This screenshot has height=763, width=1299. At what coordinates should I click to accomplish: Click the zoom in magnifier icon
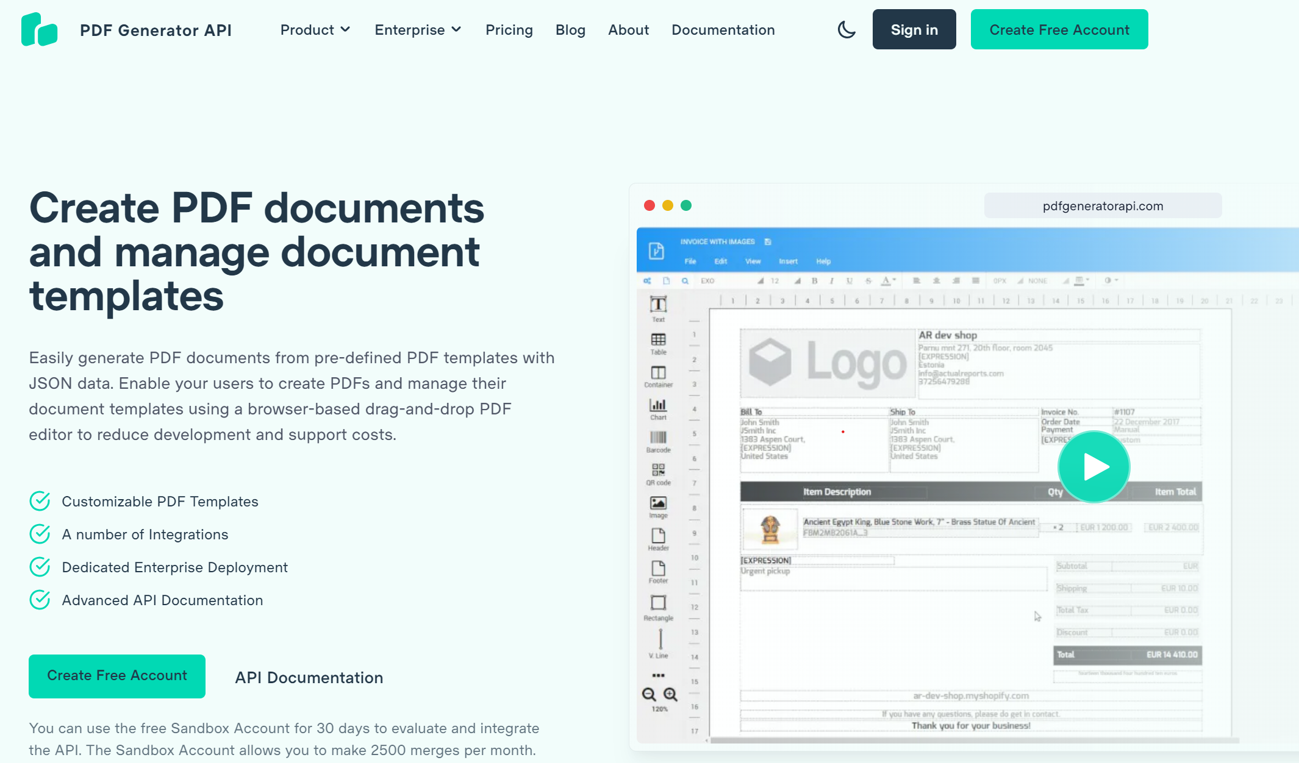670,694
